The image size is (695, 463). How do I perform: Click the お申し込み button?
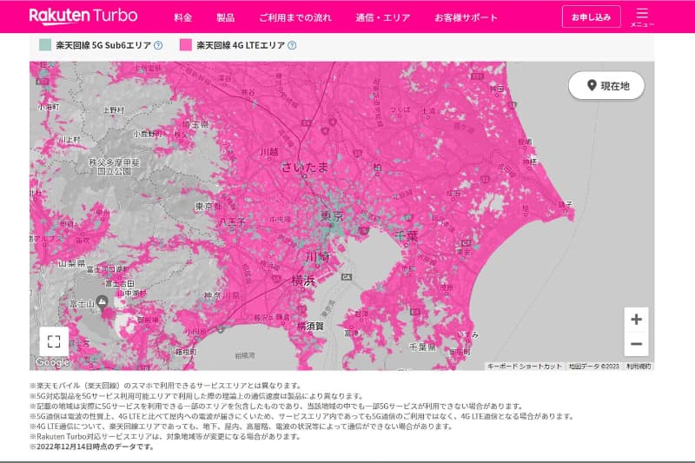click(592, 17)
